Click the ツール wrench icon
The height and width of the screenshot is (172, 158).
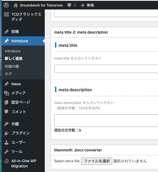click(x=6, y=152)
